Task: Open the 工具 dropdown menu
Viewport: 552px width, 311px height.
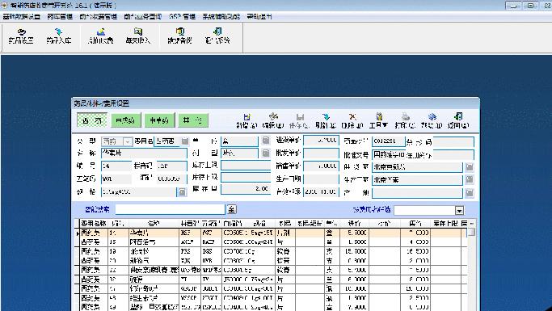Action: click(x=378, y=120)
